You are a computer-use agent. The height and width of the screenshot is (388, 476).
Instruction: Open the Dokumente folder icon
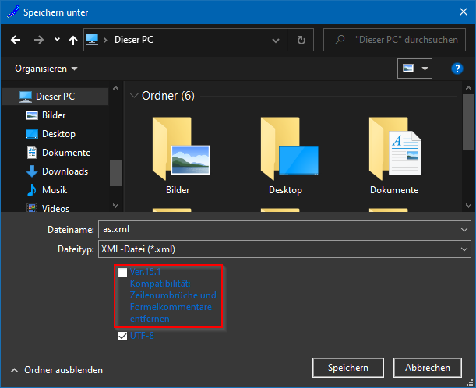(394, 153)
